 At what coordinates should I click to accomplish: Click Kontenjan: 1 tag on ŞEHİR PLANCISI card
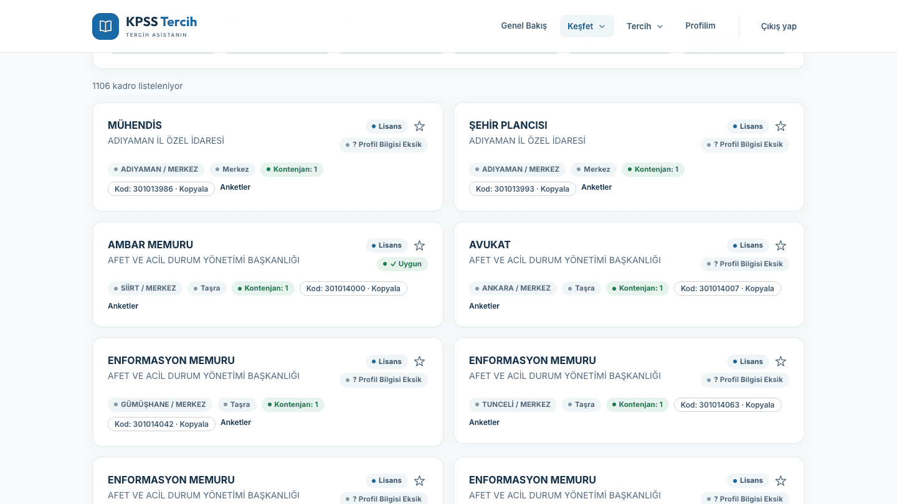click(x=653, y=169)
